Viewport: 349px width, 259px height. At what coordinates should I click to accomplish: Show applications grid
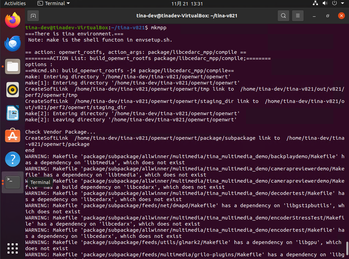pyautogui.click(x=13, y=248)
